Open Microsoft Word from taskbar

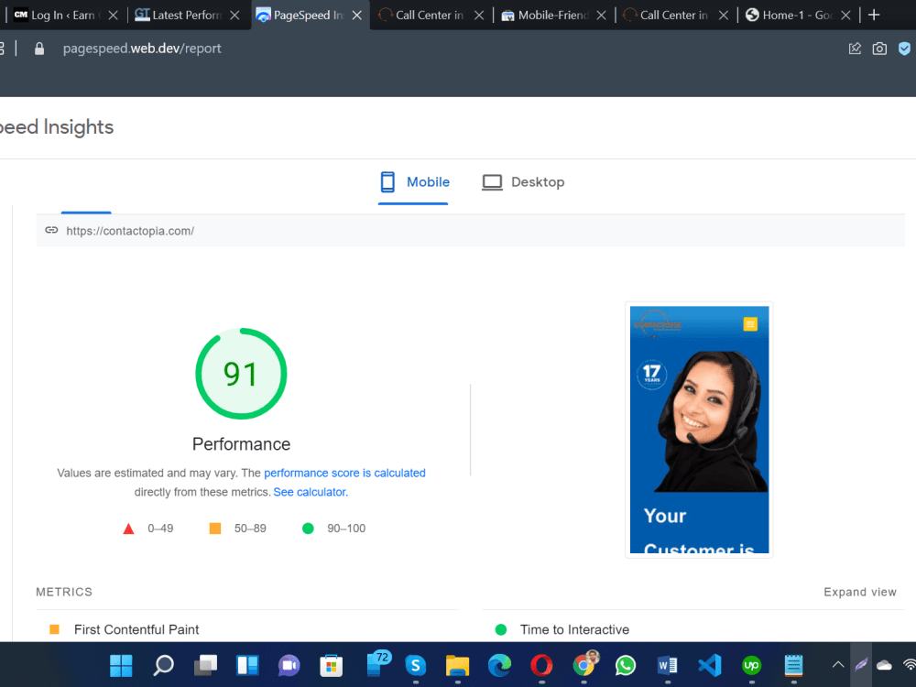click(667, 665)
